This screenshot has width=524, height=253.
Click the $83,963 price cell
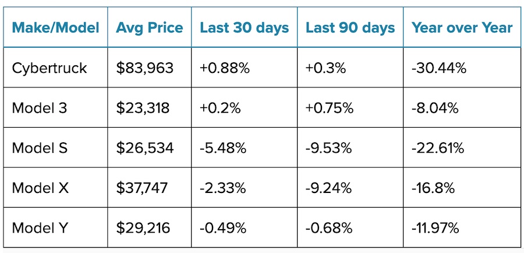145,68
